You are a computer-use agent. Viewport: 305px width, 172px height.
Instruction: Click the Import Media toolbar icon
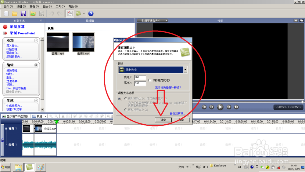[33, 13]
